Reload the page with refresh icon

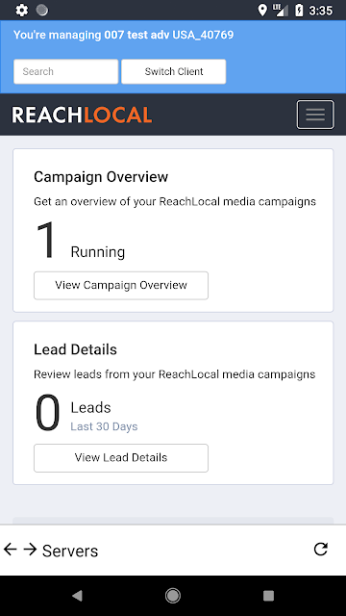click(x=320, y=550)
